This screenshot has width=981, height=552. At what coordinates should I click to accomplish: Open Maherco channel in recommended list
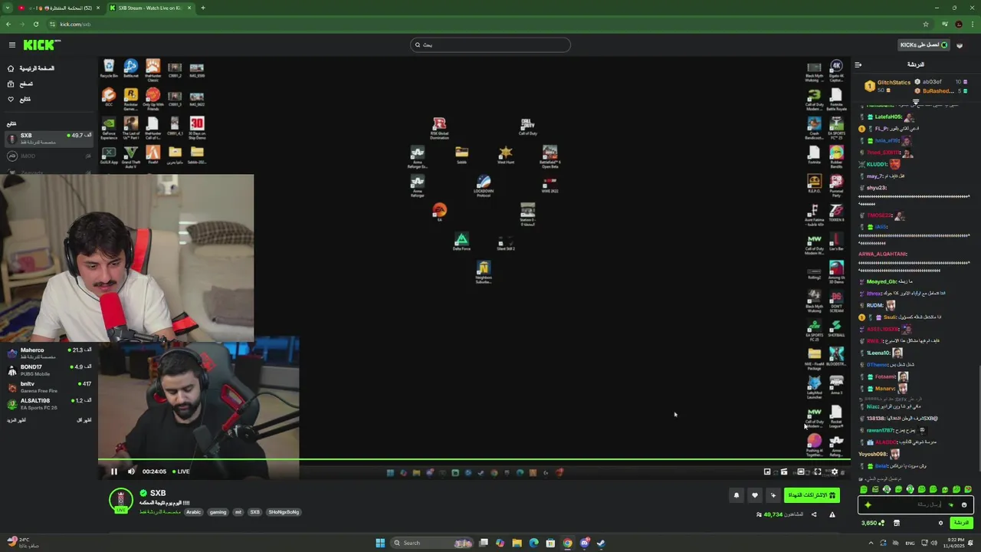click(x=49, y=353)
